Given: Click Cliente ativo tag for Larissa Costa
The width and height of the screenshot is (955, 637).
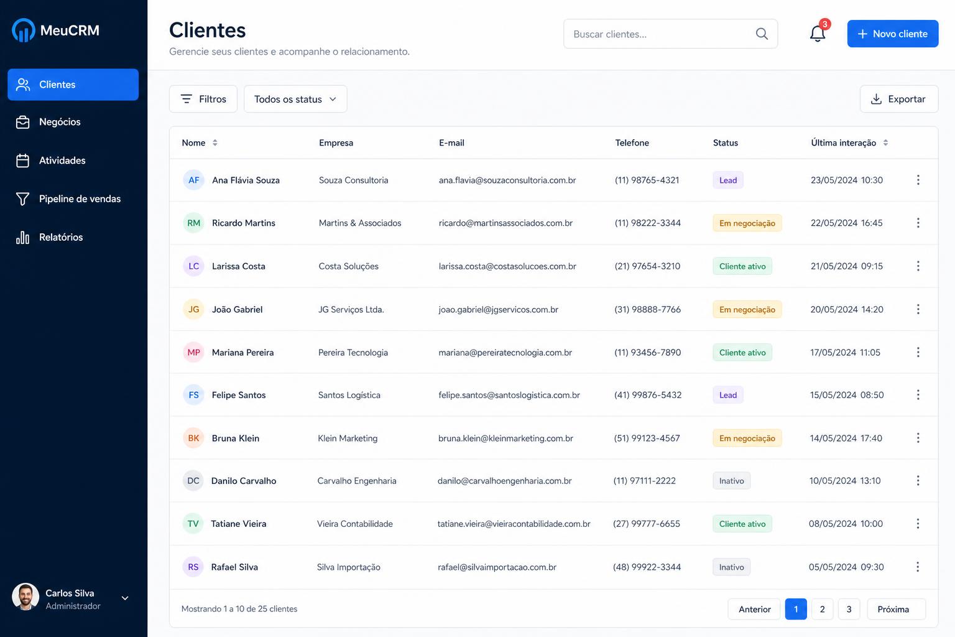Looking at the screenshot, I should pyautogui.click(x=742, y=266).
